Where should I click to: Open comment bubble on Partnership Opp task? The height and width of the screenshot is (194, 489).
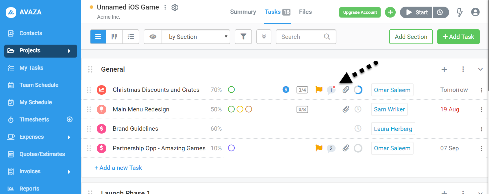coord(331,148)
